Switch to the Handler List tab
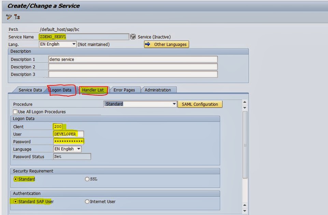The height and width of the screenshot is (215, 328). coord(93,90)
